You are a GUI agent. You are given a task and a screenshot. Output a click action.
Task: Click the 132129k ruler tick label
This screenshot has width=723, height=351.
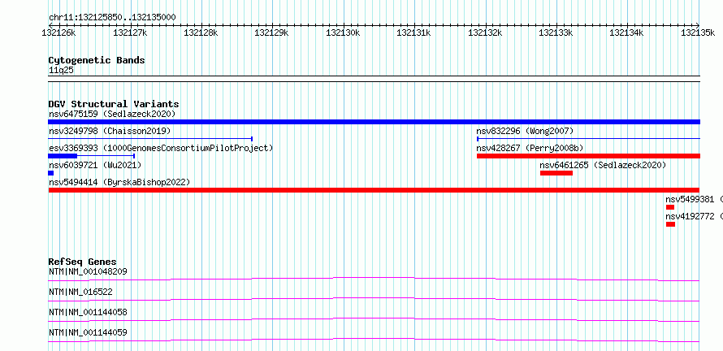coord(271,32)
